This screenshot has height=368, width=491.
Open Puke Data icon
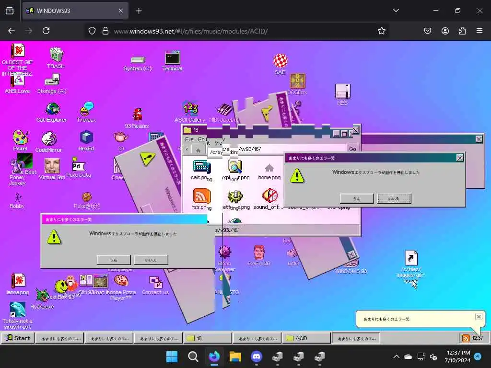pos(78,167)
